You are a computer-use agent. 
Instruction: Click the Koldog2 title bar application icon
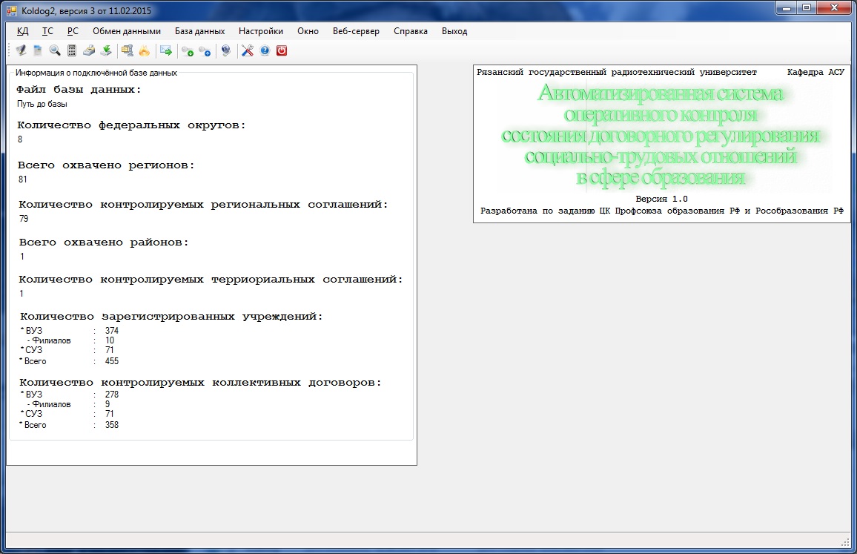coord(11,10)
